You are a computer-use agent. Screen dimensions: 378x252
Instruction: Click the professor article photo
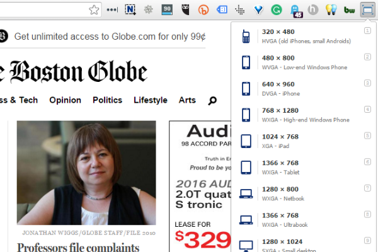pyautogui.click(x=86, y=173)
